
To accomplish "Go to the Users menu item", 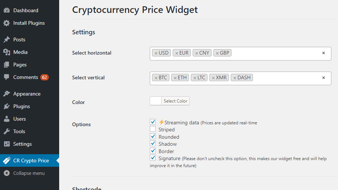I will (20, 119).
